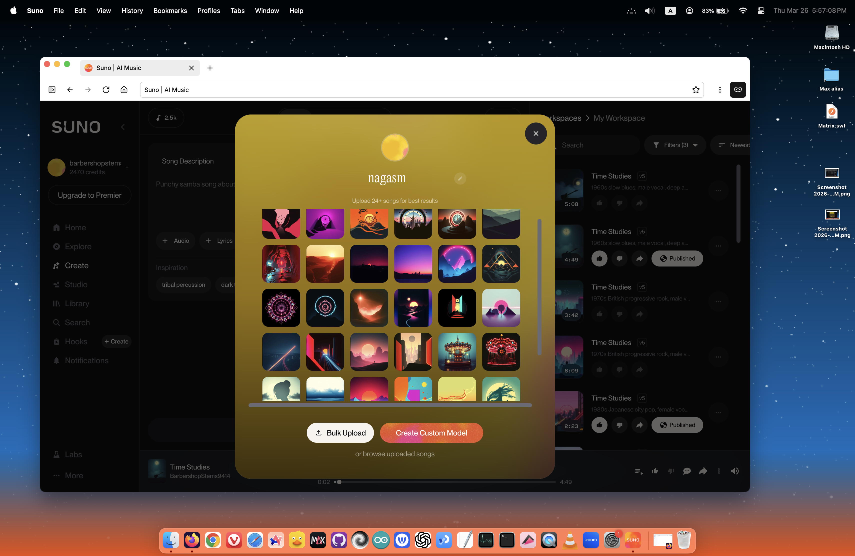Click the share arrow icon in player bar

pos(703,471)
